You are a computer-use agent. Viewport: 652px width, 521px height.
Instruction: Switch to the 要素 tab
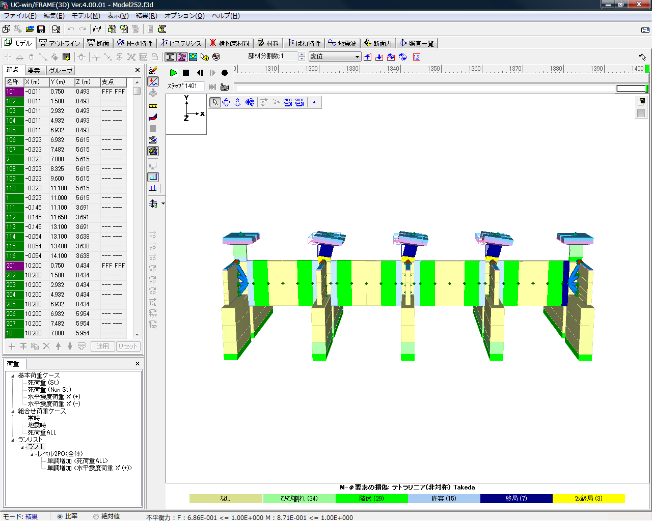pyautogui.click(x=34, y=70)
